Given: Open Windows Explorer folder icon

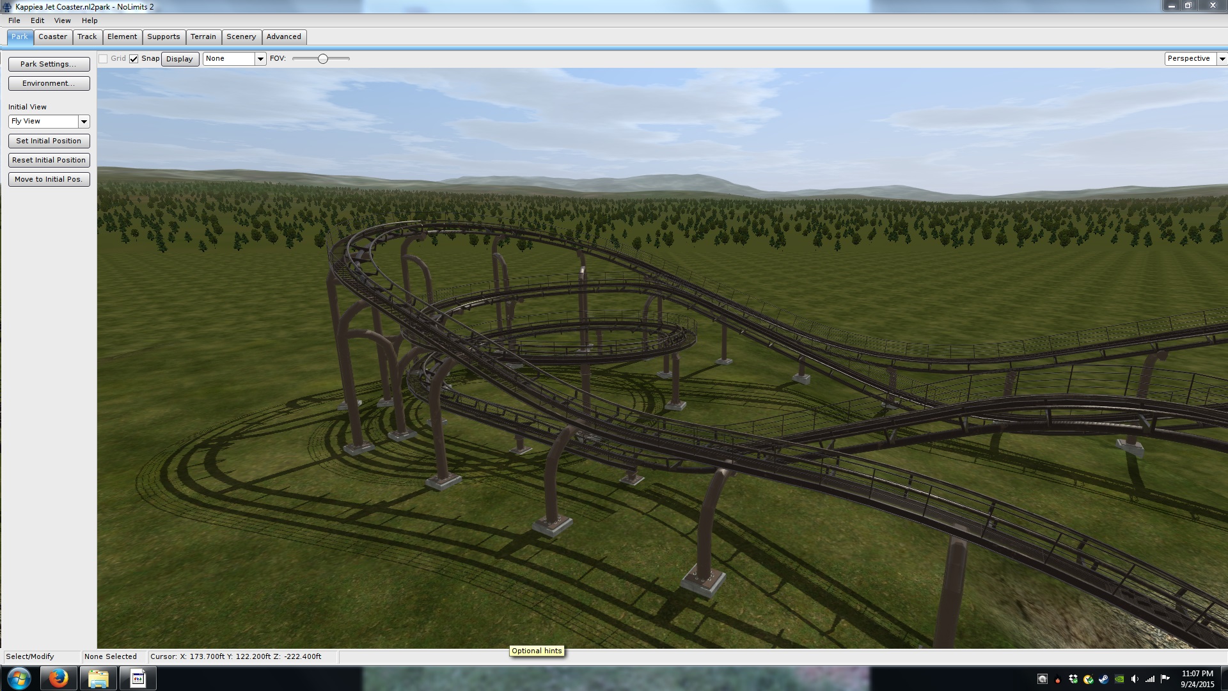Looking at the screenshot, I should pyautogui.click(x=98, y=678).
